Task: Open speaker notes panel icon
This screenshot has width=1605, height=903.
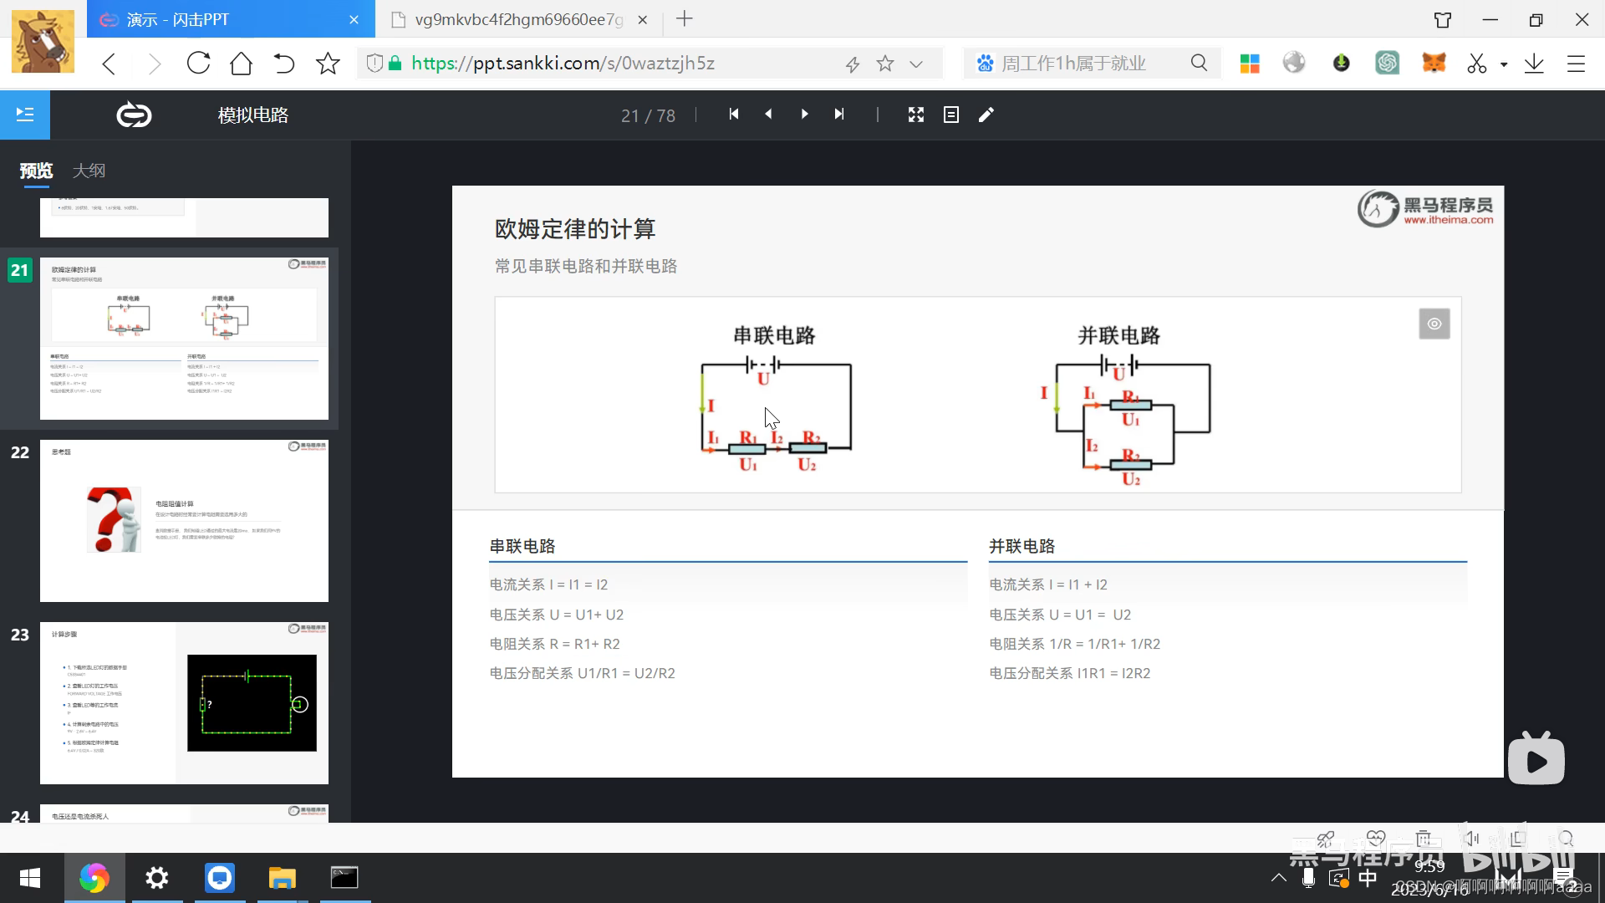Action: [951, 115]
